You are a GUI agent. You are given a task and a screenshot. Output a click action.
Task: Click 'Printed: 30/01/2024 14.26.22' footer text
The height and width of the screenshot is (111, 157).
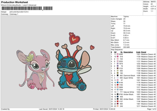tap(104, 109)
